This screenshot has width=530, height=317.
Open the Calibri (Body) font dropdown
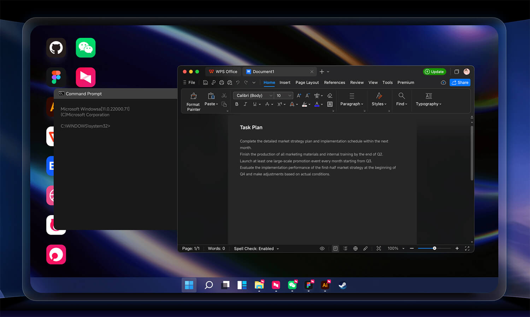[253, 95]
